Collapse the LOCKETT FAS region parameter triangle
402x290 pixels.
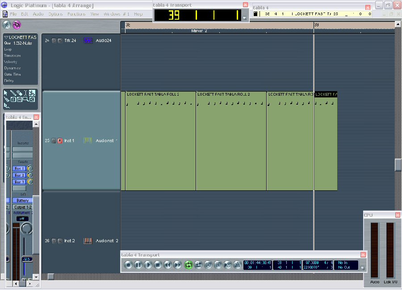pyautogui.click(x=6, y=37)
